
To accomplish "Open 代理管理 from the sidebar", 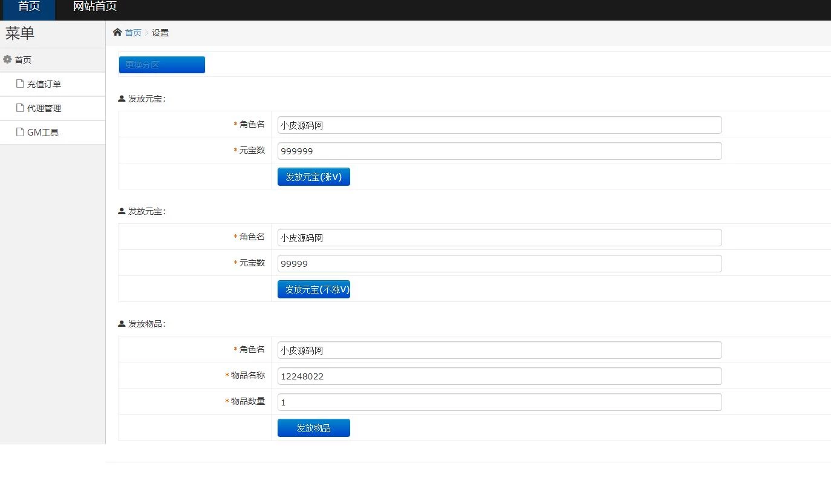I will pos(44,108).
